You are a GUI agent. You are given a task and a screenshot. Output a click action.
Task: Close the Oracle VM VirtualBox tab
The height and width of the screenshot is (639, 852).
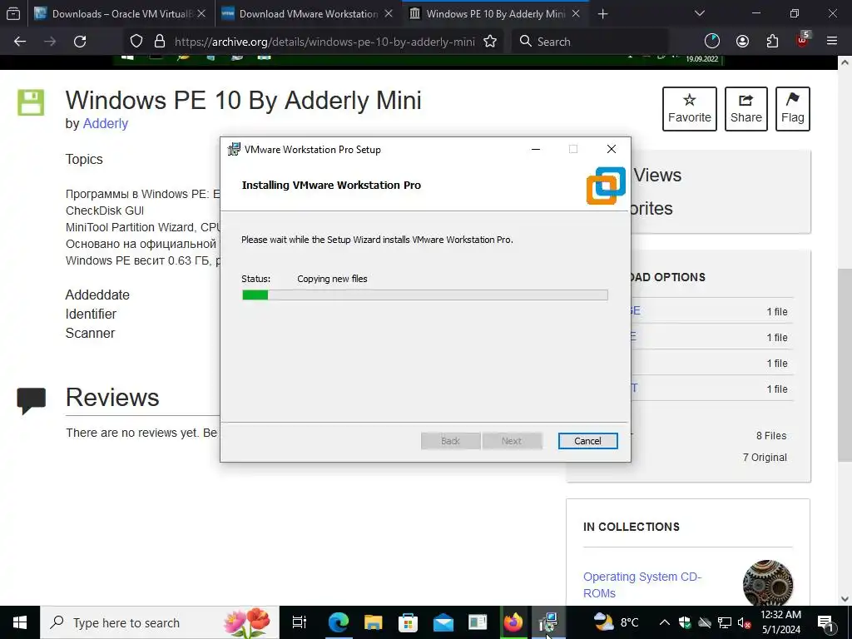pyautogui.click(x=201, y=14)
